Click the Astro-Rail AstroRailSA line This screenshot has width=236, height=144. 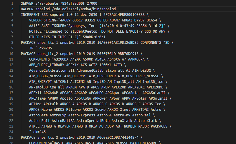coord(95,121)
